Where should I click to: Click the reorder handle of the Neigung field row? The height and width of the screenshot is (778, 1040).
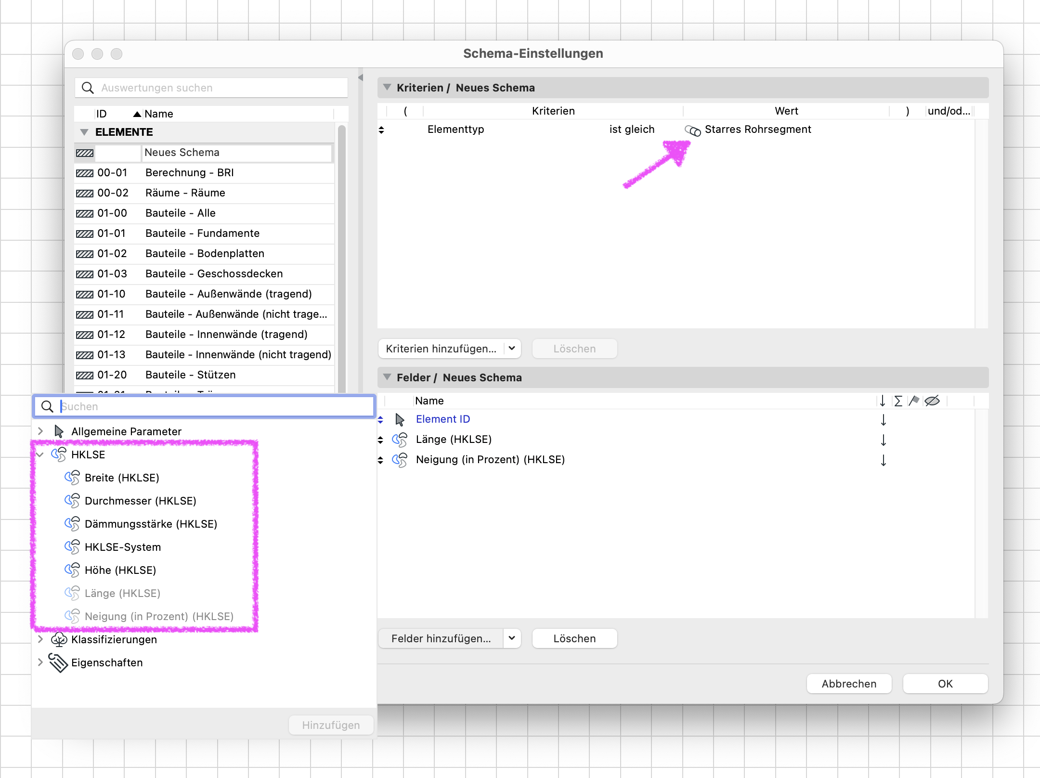[x=380, y=460]
